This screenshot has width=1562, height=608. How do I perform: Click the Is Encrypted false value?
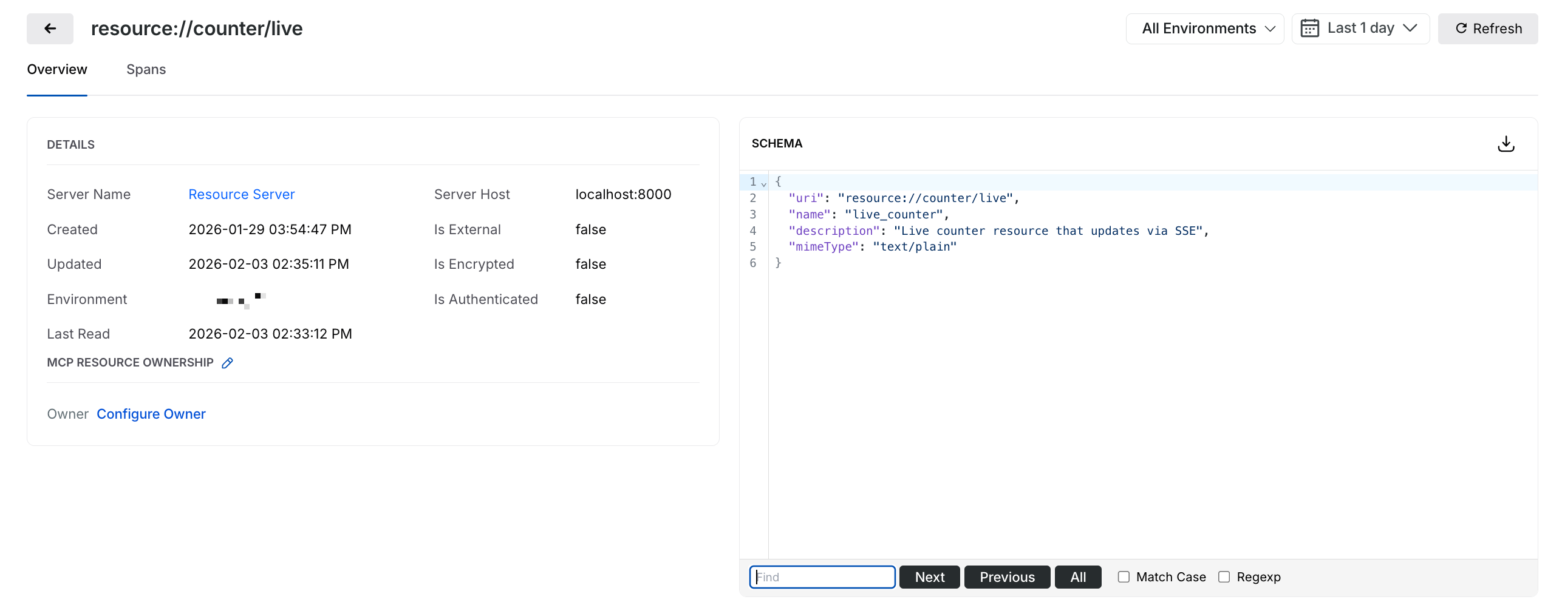coord(591,264)
